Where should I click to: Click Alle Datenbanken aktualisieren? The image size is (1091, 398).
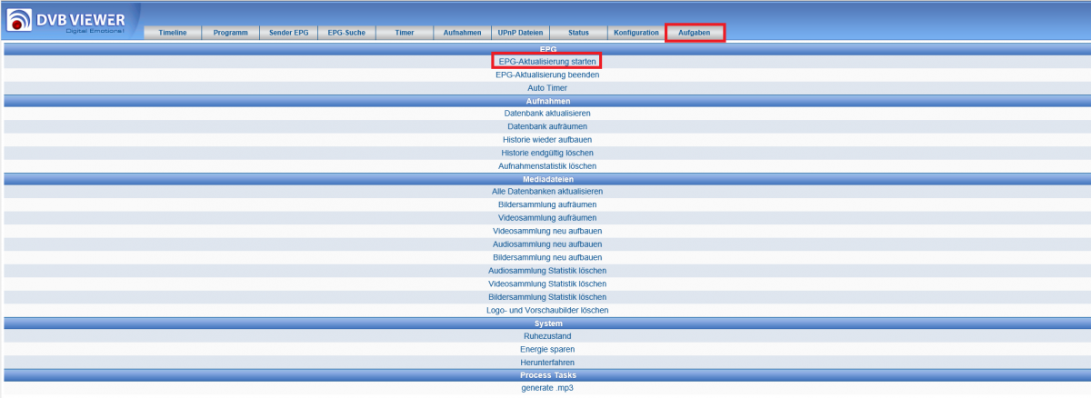[x=547, y=192]
